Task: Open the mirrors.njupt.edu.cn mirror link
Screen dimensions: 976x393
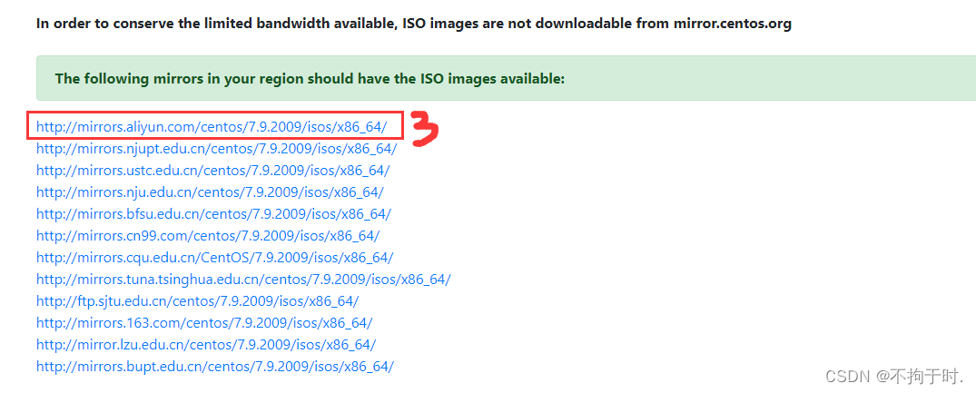Action: coord(216,149)
